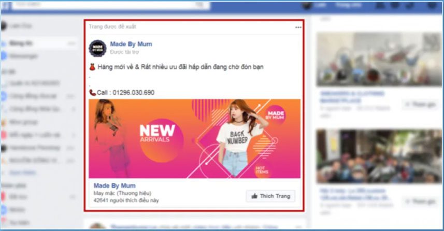
Task: Click the thumbs-up icon on 'Thích Trang'
Action: pyautogui.click(x=254, y=196)
